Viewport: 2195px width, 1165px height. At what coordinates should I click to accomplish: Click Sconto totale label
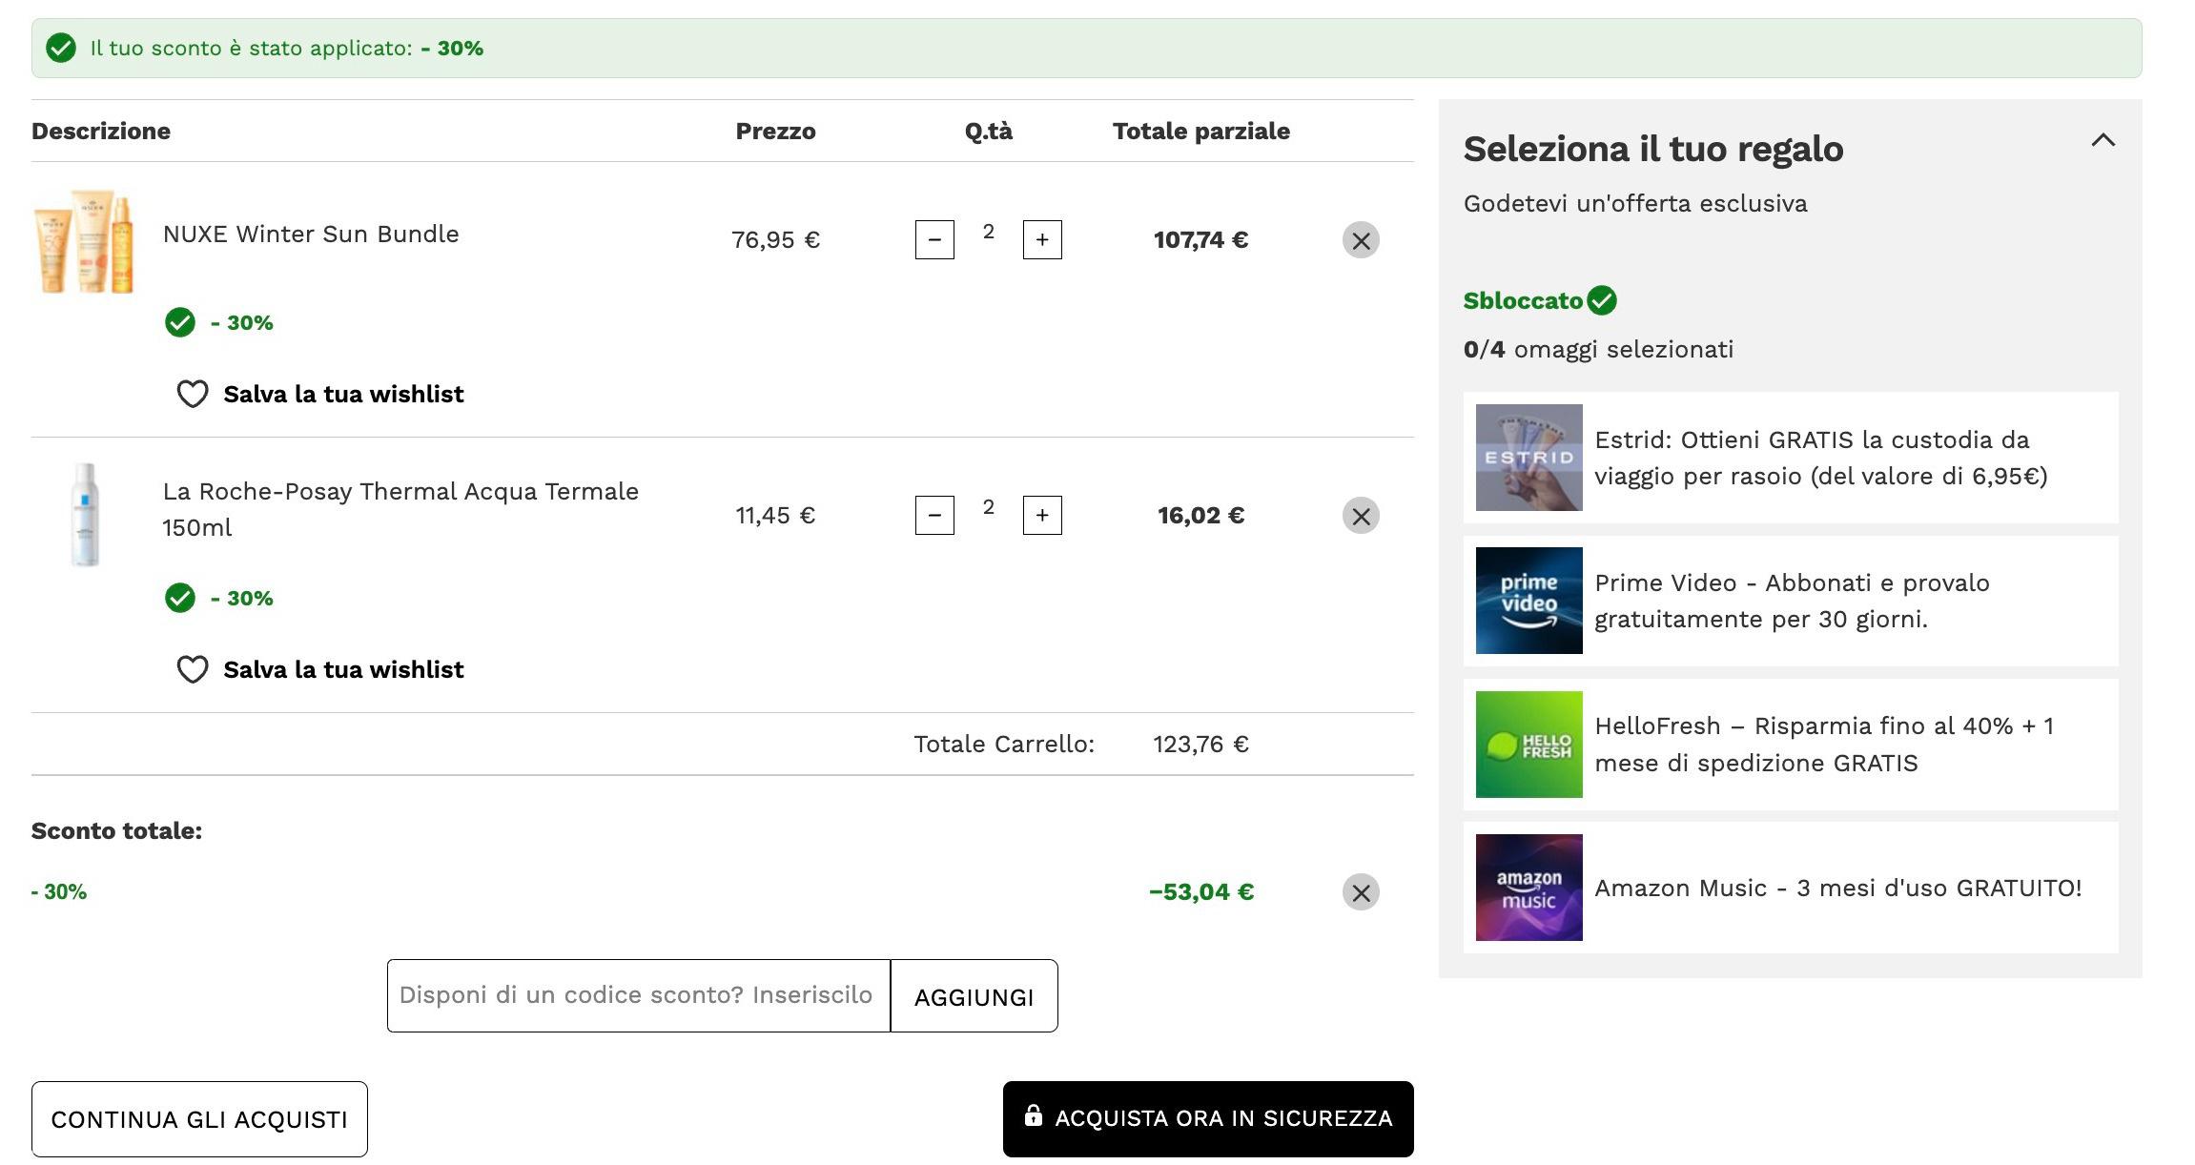coord(116,830)
